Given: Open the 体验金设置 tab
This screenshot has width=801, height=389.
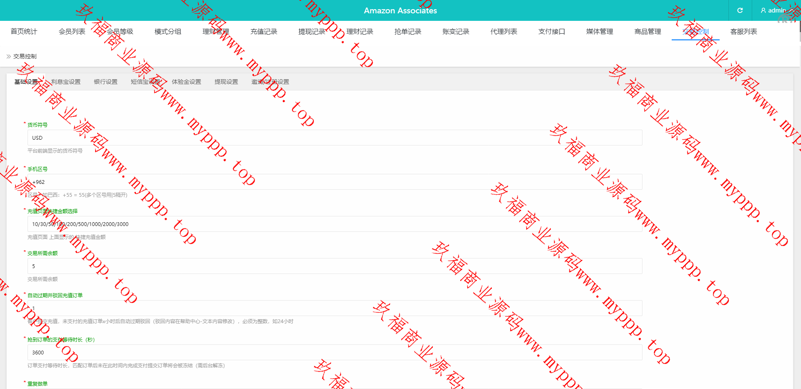Looking at the screenshot, I should tap(186, 82).
